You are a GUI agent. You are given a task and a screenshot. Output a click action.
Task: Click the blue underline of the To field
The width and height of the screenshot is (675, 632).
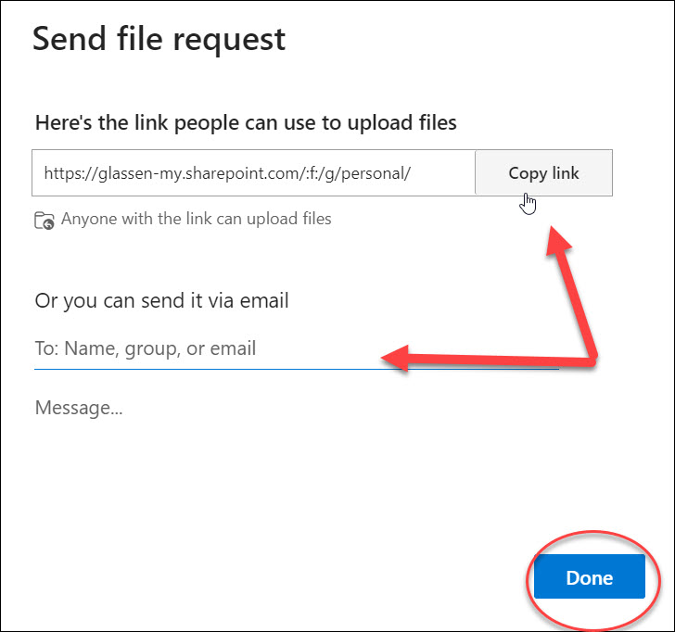point(297,369)
